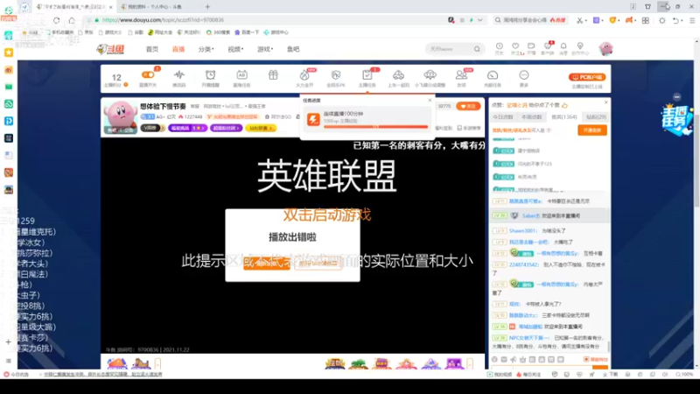
Task: Open a new browser tab with plus
Action: 207,7
